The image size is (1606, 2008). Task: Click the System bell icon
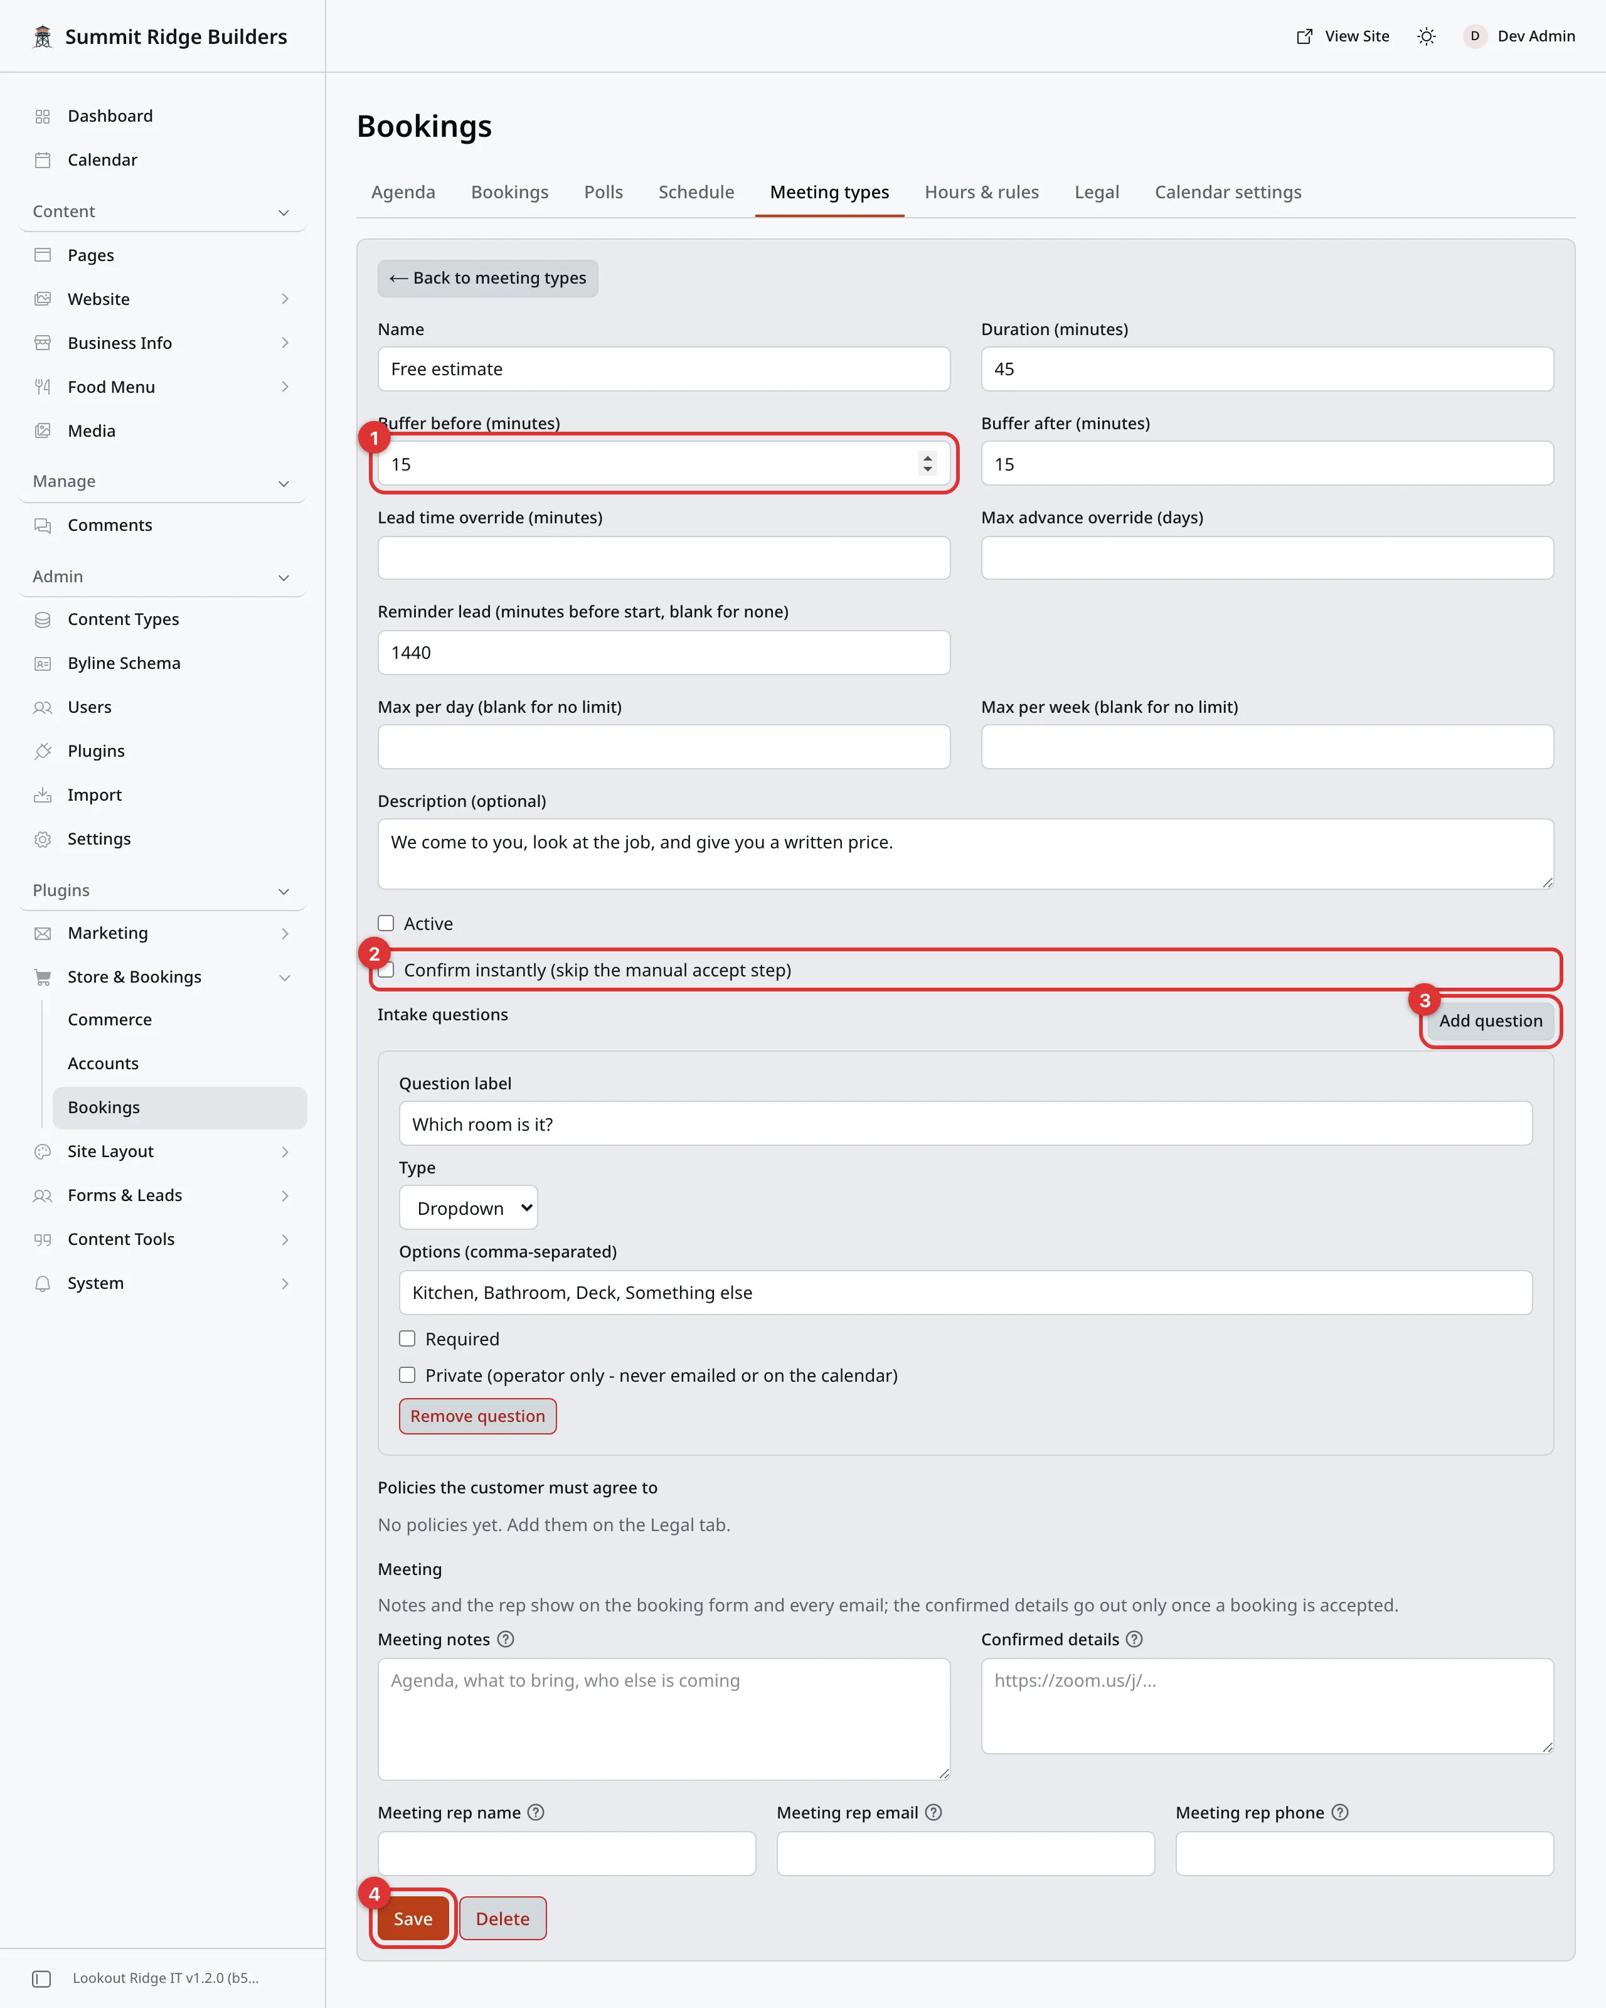point(43,1283)
